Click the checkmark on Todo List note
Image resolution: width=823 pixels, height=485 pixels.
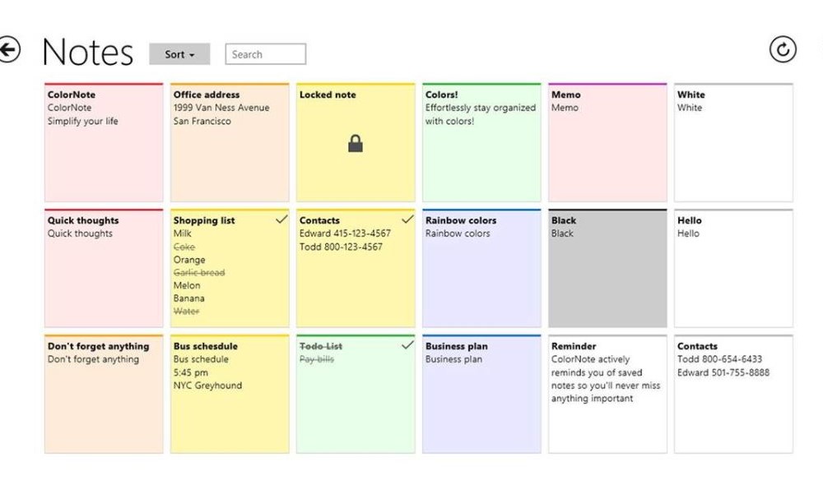tap(407, 345)
